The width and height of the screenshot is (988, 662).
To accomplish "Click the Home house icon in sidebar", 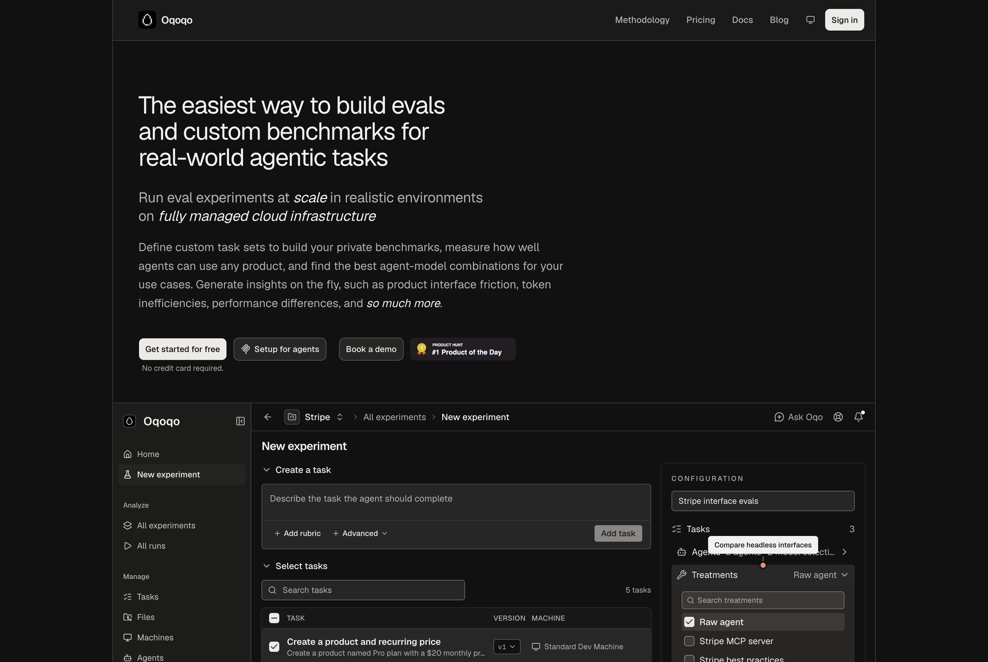I will [x=128, y=454].
